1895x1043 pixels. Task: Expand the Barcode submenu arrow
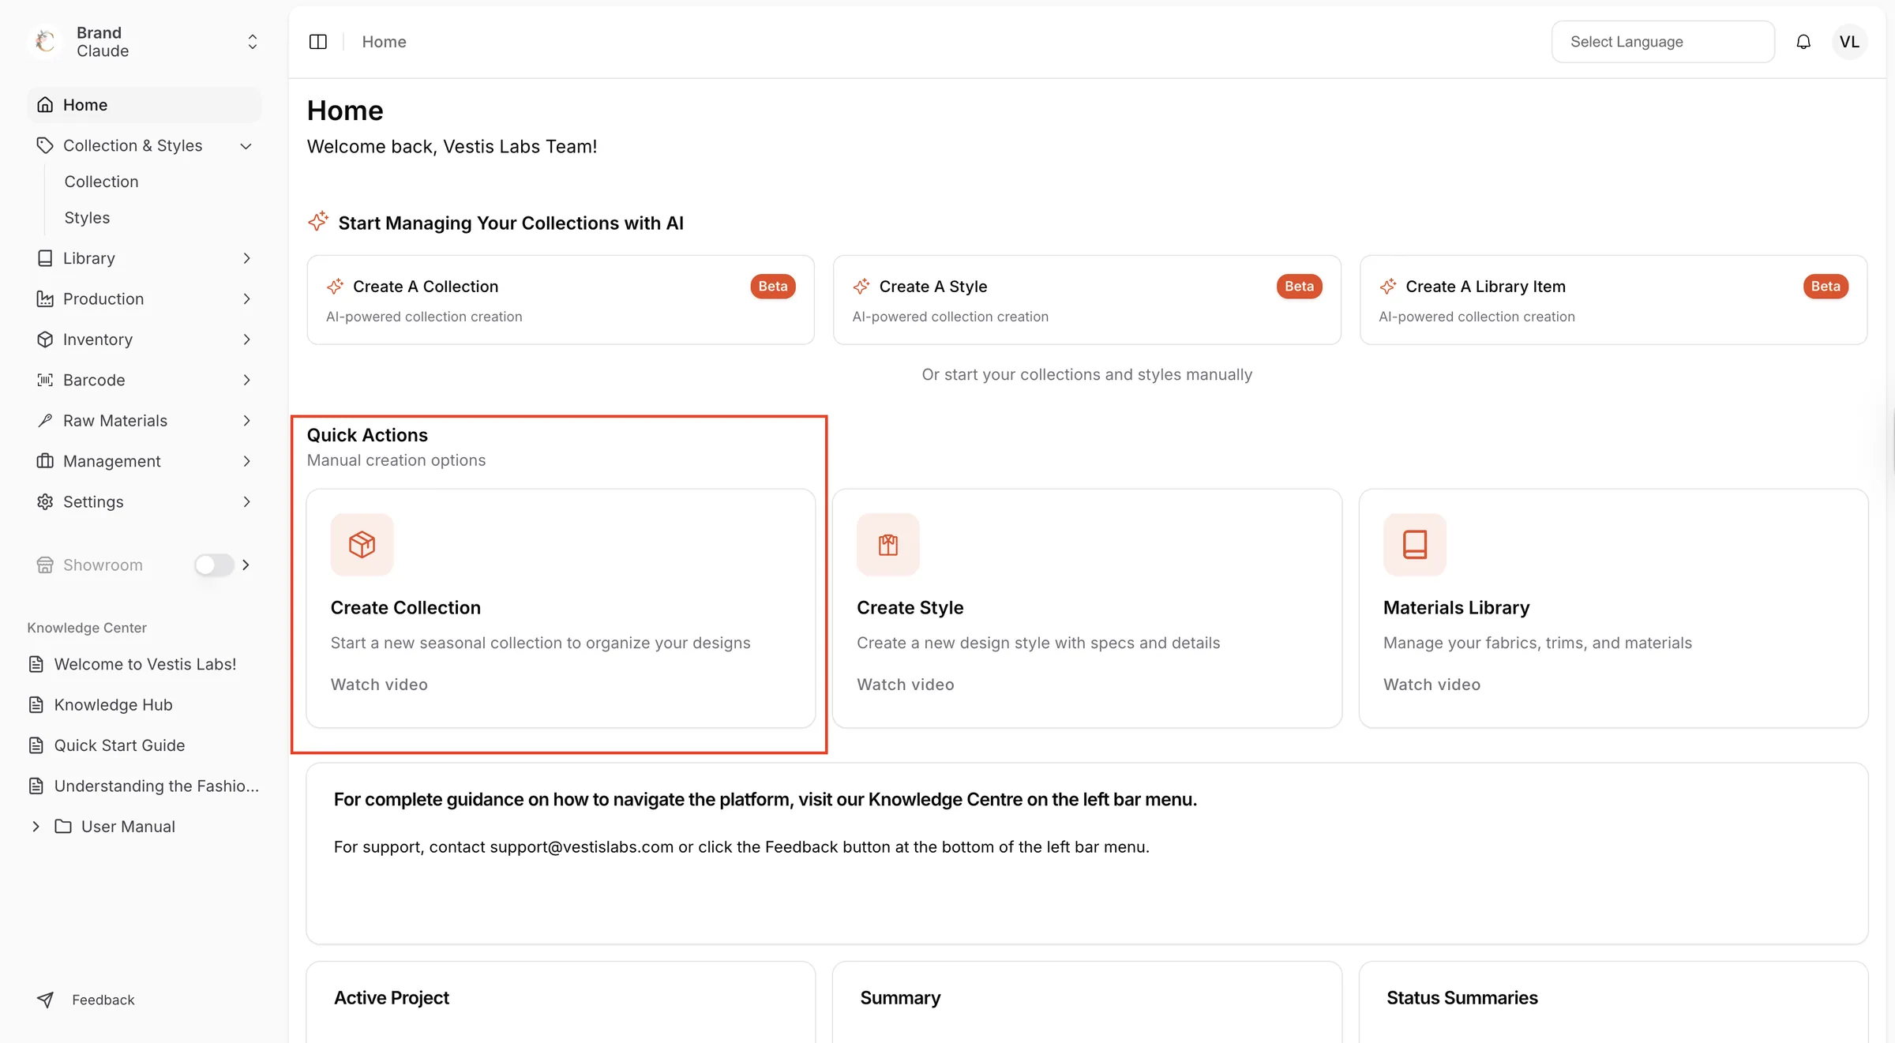(247, 380)
